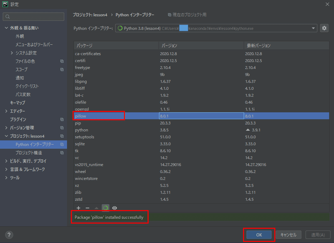
Task: Select the openssl package row
Action: [x=201, y=109]
